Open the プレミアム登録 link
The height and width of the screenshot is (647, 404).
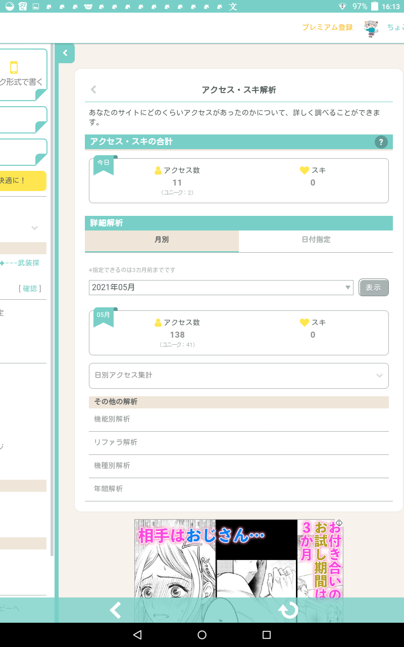click(327, 27)
